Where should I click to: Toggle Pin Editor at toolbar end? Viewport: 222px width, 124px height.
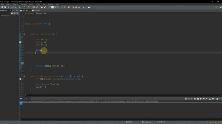pos(89,7)
